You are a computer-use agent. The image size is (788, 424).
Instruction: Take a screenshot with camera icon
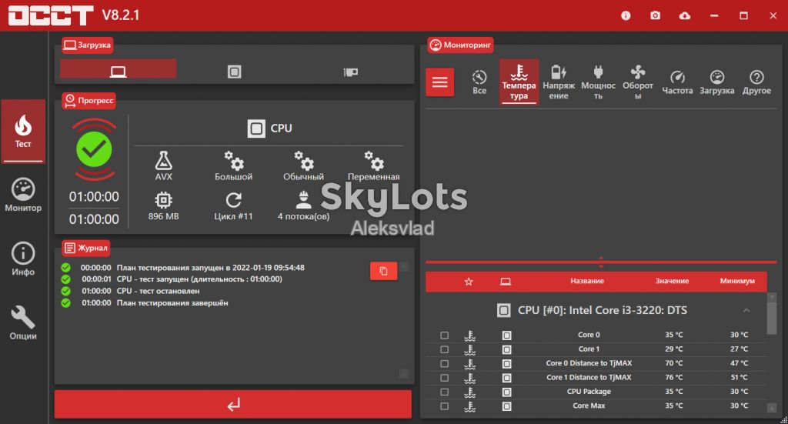coord(656,15)
